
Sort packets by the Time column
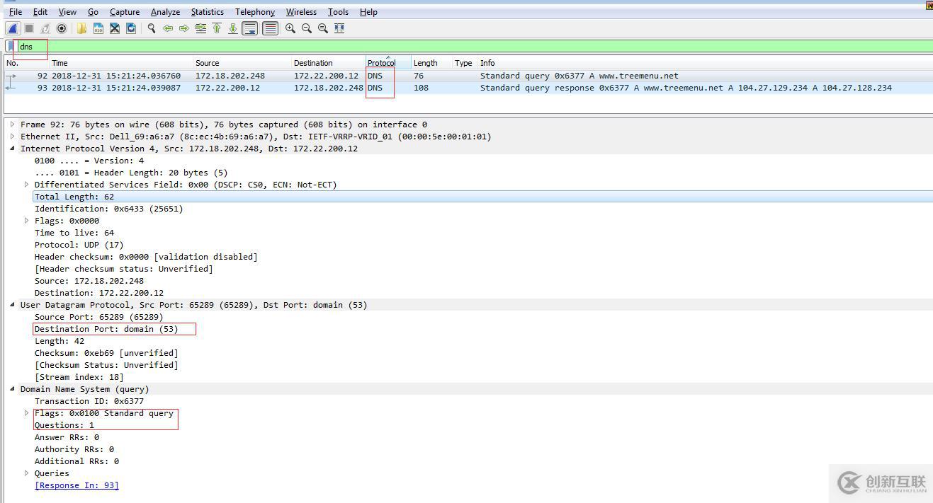(x=120, y=63)
